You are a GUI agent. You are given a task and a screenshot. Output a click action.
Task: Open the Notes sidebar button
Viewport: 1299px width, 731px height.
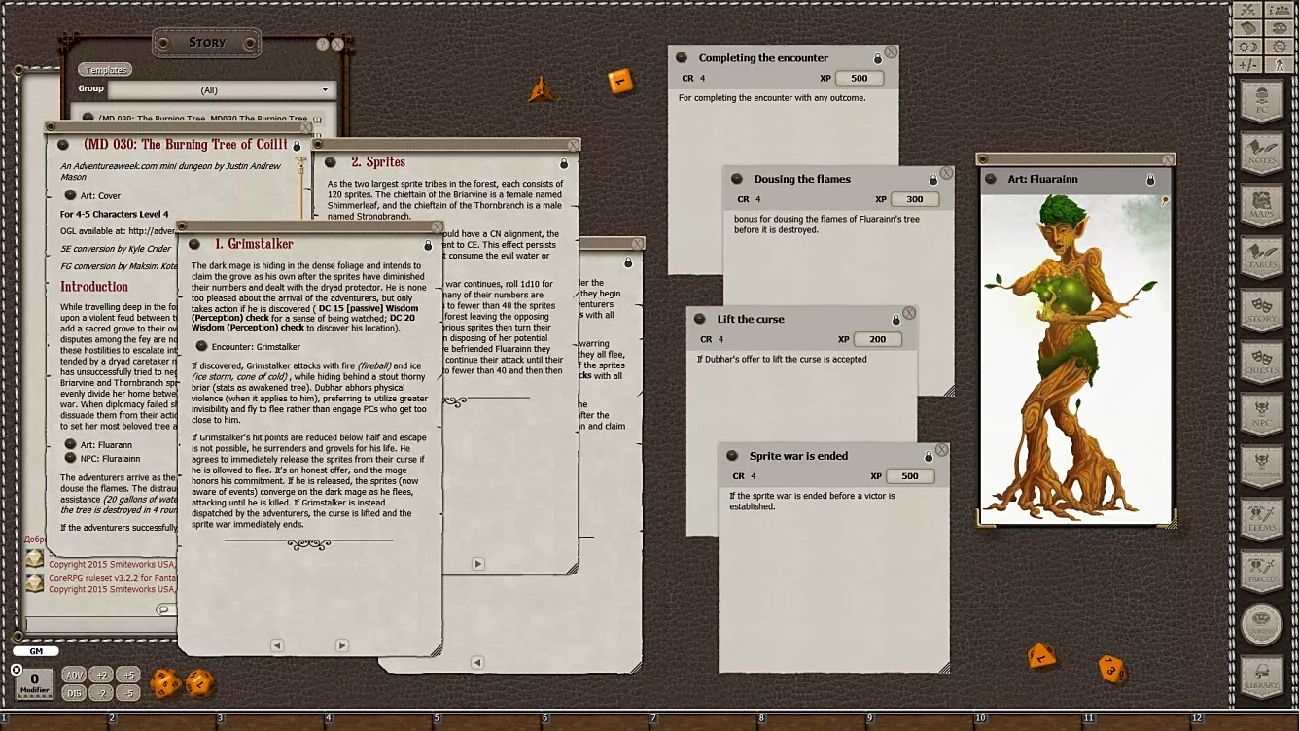[1262, 153]
